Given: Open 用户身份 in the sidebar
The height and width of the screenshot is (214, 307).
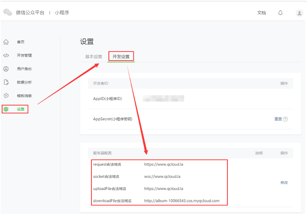Looking at the screenshot, I should pos(24,69).
